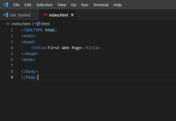
Task: Select the html breadcrumb symbol
Action: [46, 24]
